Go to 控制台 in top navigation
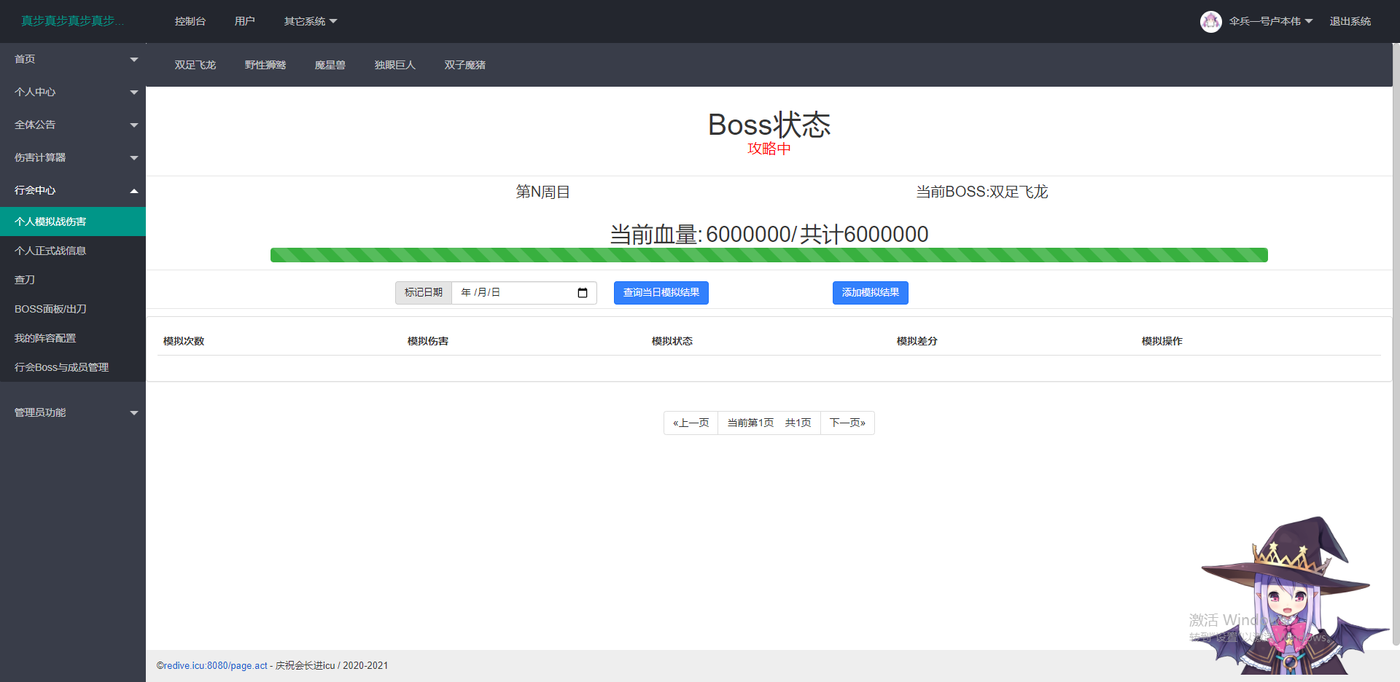Screen dimensions: 1400x682 [x=190, y=21]
